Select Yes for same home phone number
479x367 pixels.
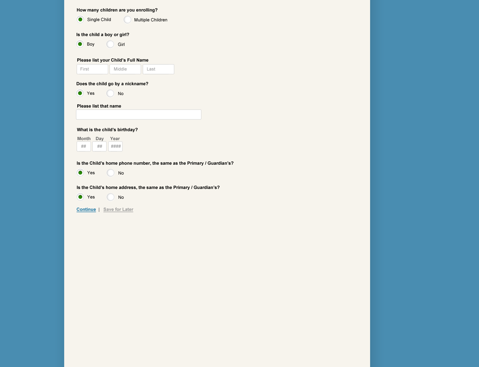point(80,173)
